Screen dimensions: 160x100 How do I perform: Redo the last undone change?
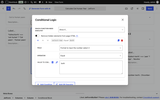click(19, 9)
